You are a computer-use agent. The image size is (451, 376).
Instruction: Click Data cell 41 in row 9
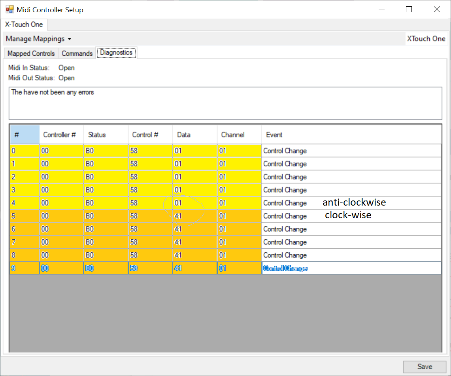pyautogui.click(x=195, y=268)
